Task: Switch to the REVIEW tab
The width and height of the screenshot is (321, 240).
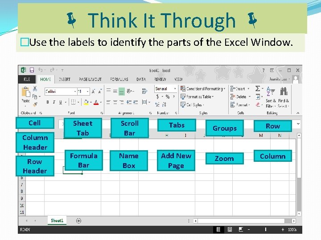Action: (x=160, y=79)
